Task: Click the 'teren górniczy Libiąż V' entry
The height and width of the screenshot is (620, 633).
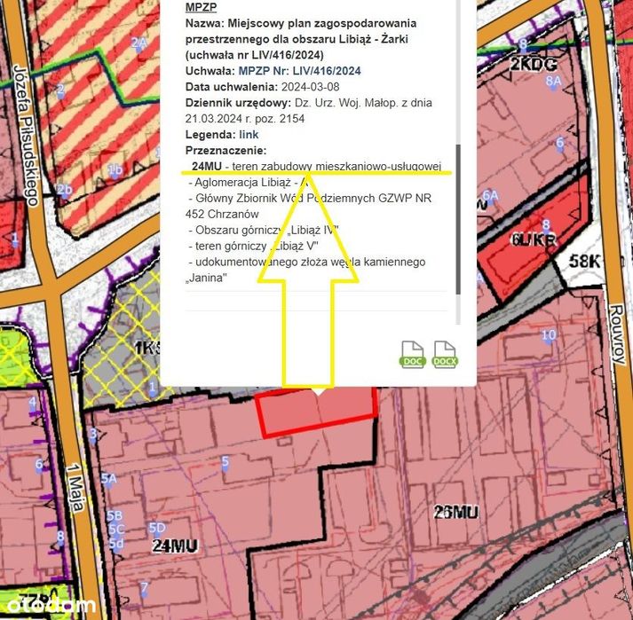Action: pos(254,246)
